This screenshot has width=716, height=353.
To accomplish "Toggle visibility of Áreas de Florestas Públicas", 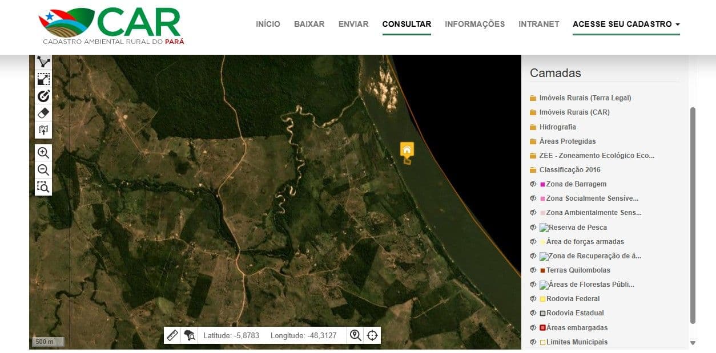I will pyautogui.click(x=533, y=285).
